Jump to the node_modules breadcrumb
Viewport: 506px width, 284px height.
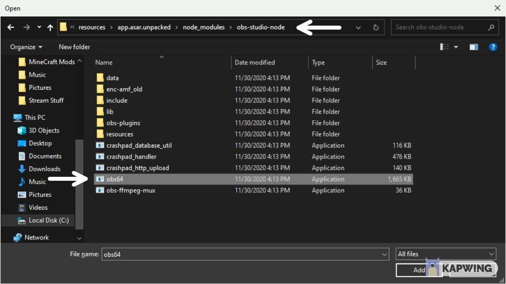tap(204, 27)
